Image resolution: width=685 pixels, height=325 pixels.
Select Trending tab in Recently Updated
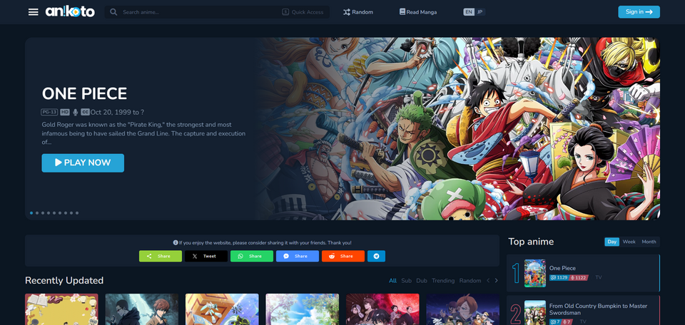coord(443,281)
